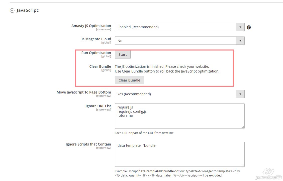Click the "Enabled (Recommended)" selected value

coord(138,27)
